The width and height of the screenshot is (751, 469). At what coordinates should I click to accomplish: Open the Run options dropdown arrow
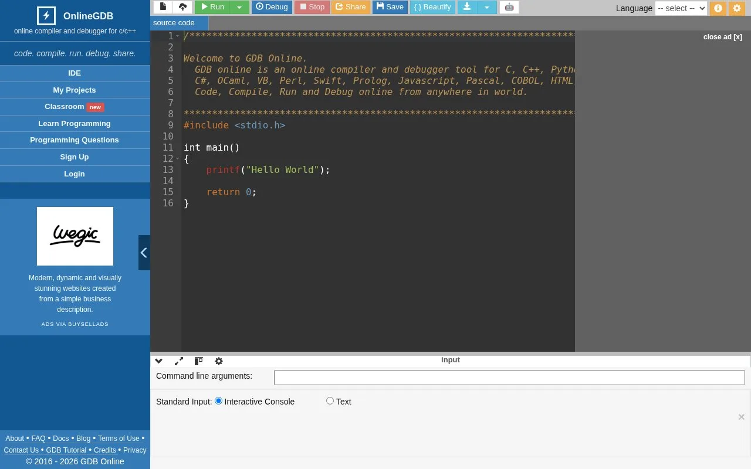tap(239, 7)
